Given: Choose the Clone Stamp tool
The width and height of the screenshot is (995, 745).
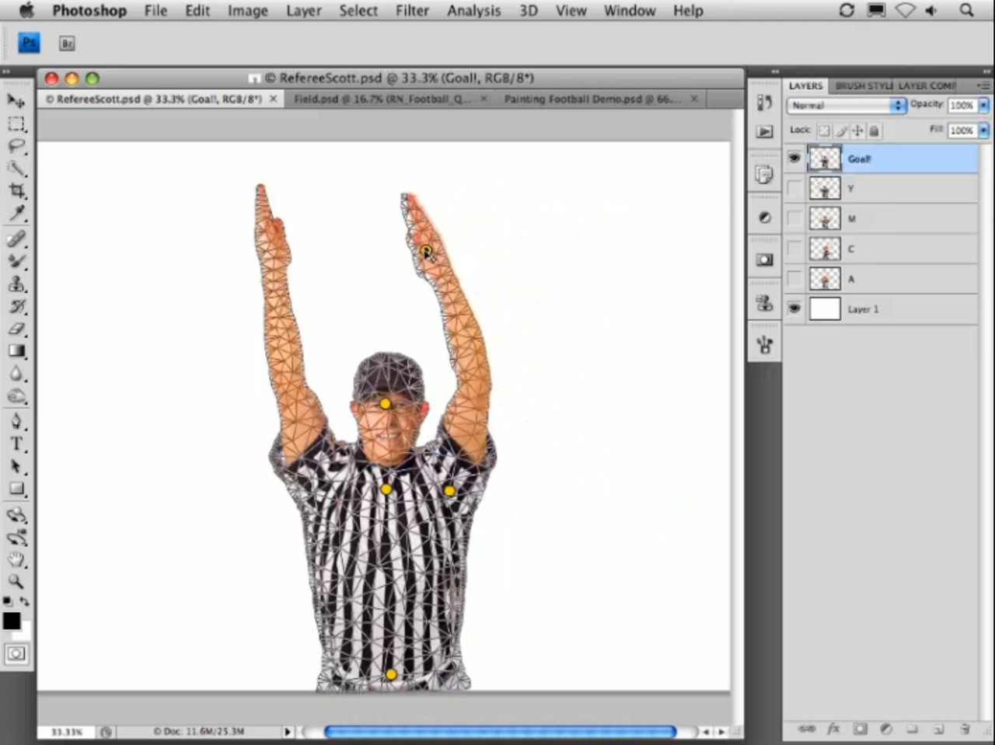Looking at the screenshot, I should pos(16,284).
